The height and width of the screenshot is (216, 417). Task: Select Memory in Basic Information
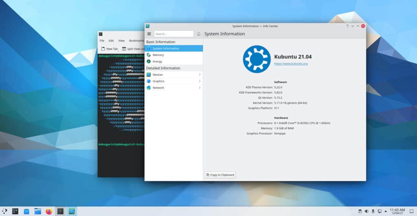tap(158, 55)
